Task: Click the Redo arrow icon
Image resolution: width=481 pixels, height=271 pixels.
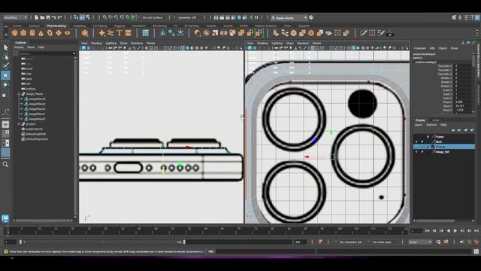Action: coord(60,17)
